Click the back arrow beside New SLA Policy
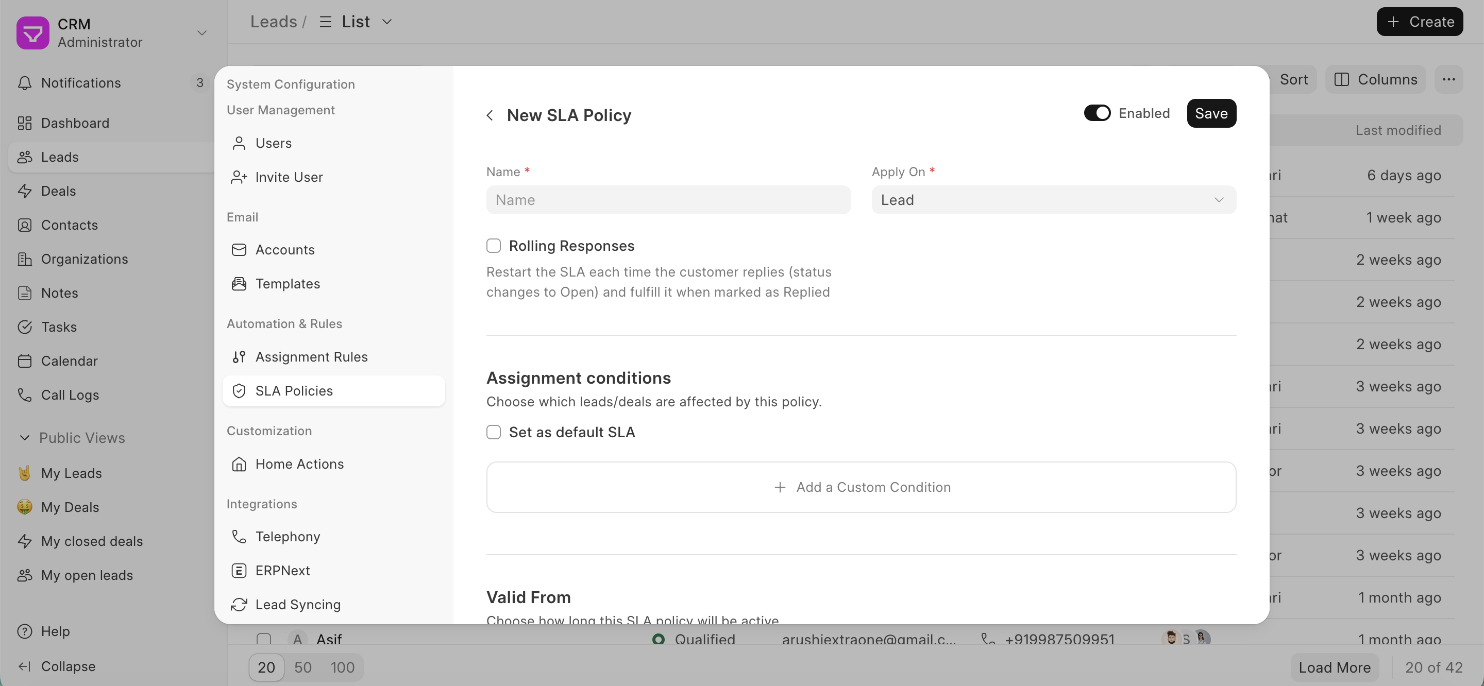Viewport: 1484px width, 686px height. (x=490, y=115)
